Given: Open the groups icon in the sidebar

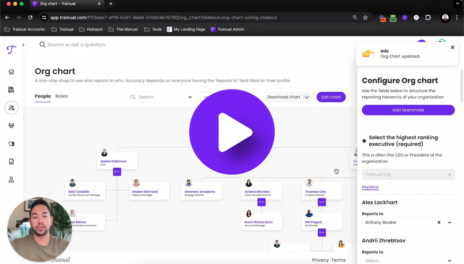Looking at the screenshot, I should pos(11,126).
